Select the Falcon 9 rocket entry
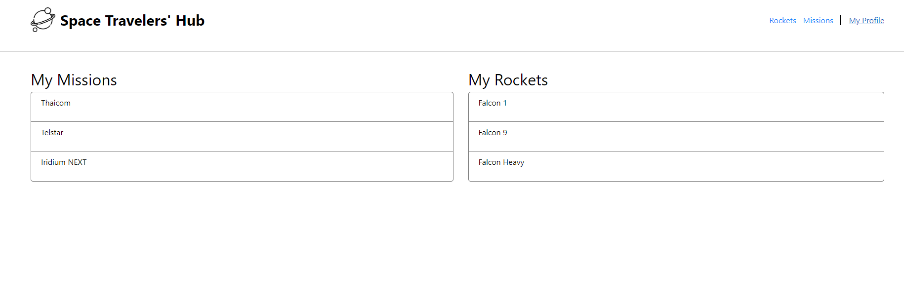Image resolution: width=904 pixels, height=301 pixels. [493, 132]
